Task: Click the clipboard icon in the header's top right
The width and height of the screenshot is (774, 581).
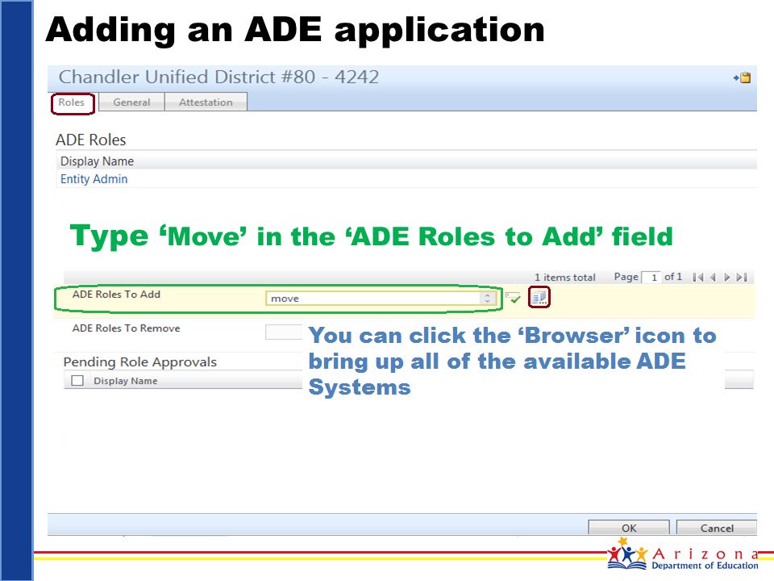Action: click(743, 77)
